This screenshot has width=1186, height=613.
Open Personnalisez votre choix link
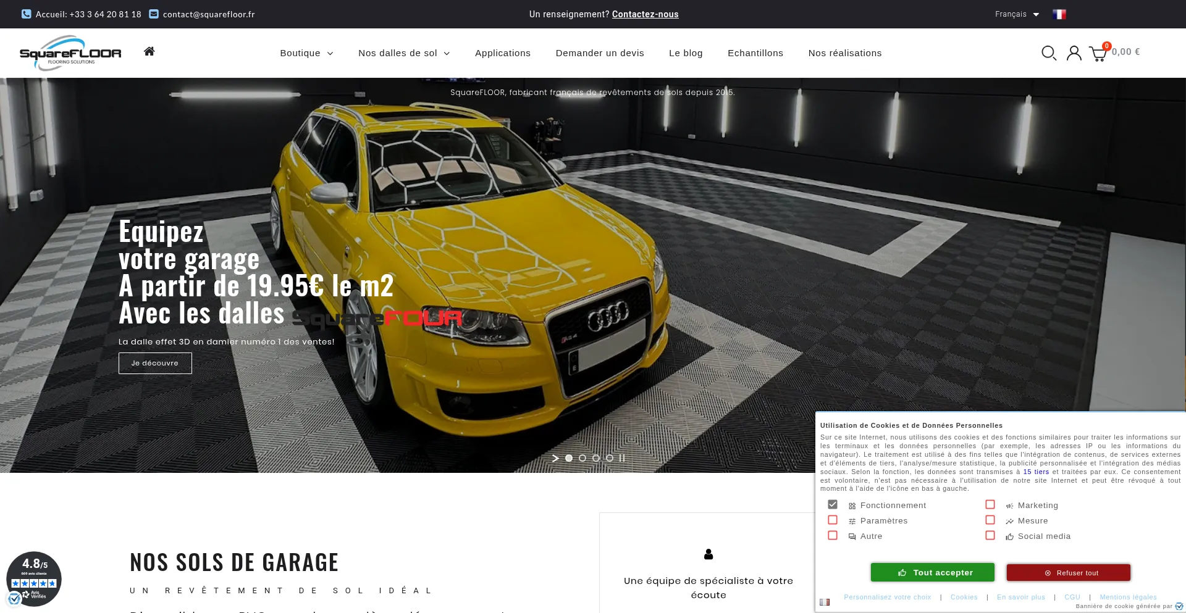[888, 597]
